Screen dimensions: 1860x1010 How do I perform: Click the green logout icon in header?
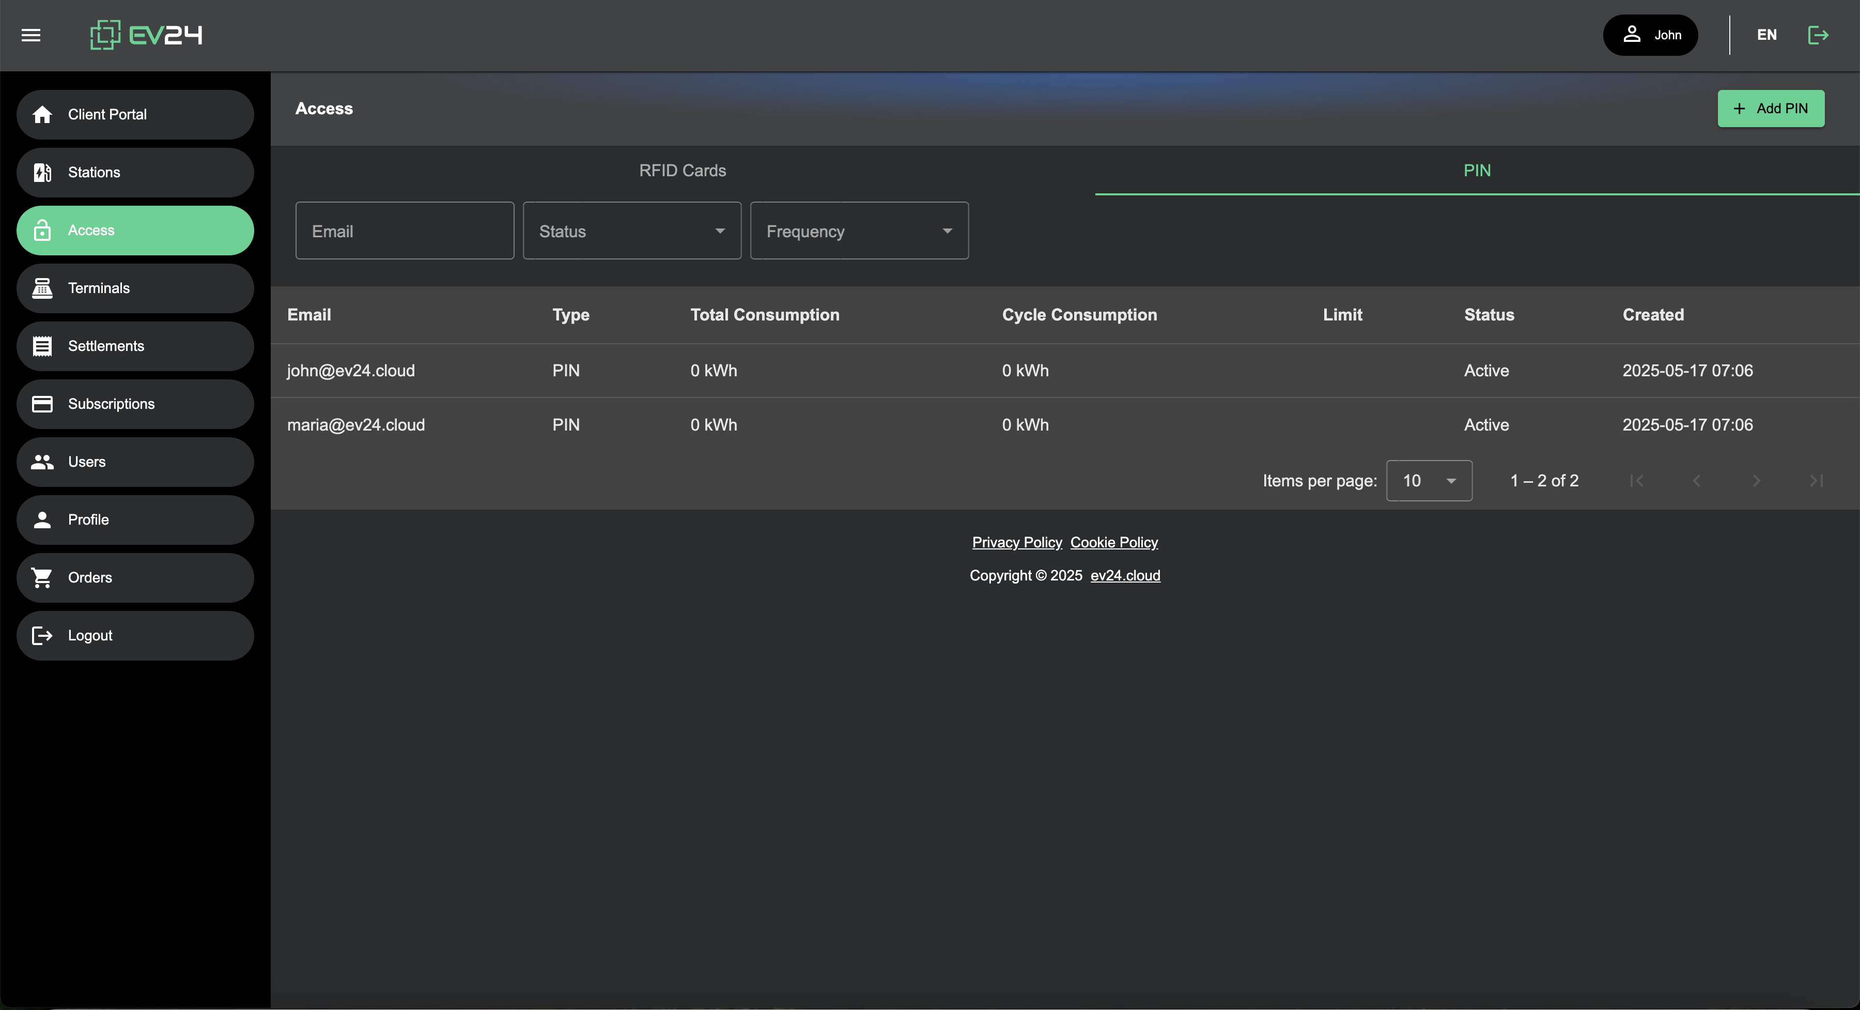[x=1818, y=35]
